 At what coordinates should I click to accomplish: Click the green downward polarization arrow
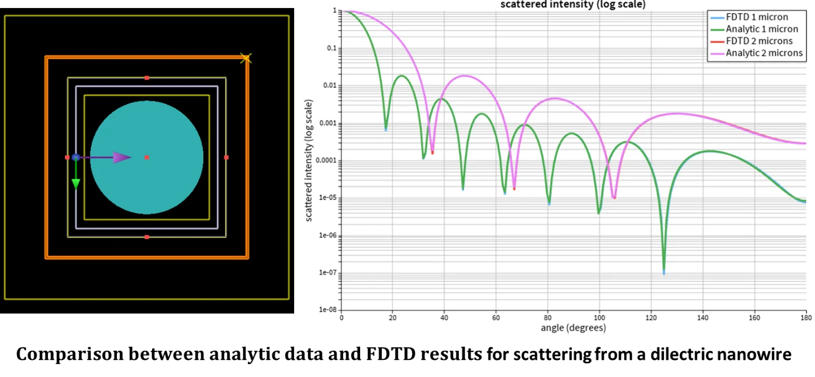pyautogui.click(x=76, y=175)
